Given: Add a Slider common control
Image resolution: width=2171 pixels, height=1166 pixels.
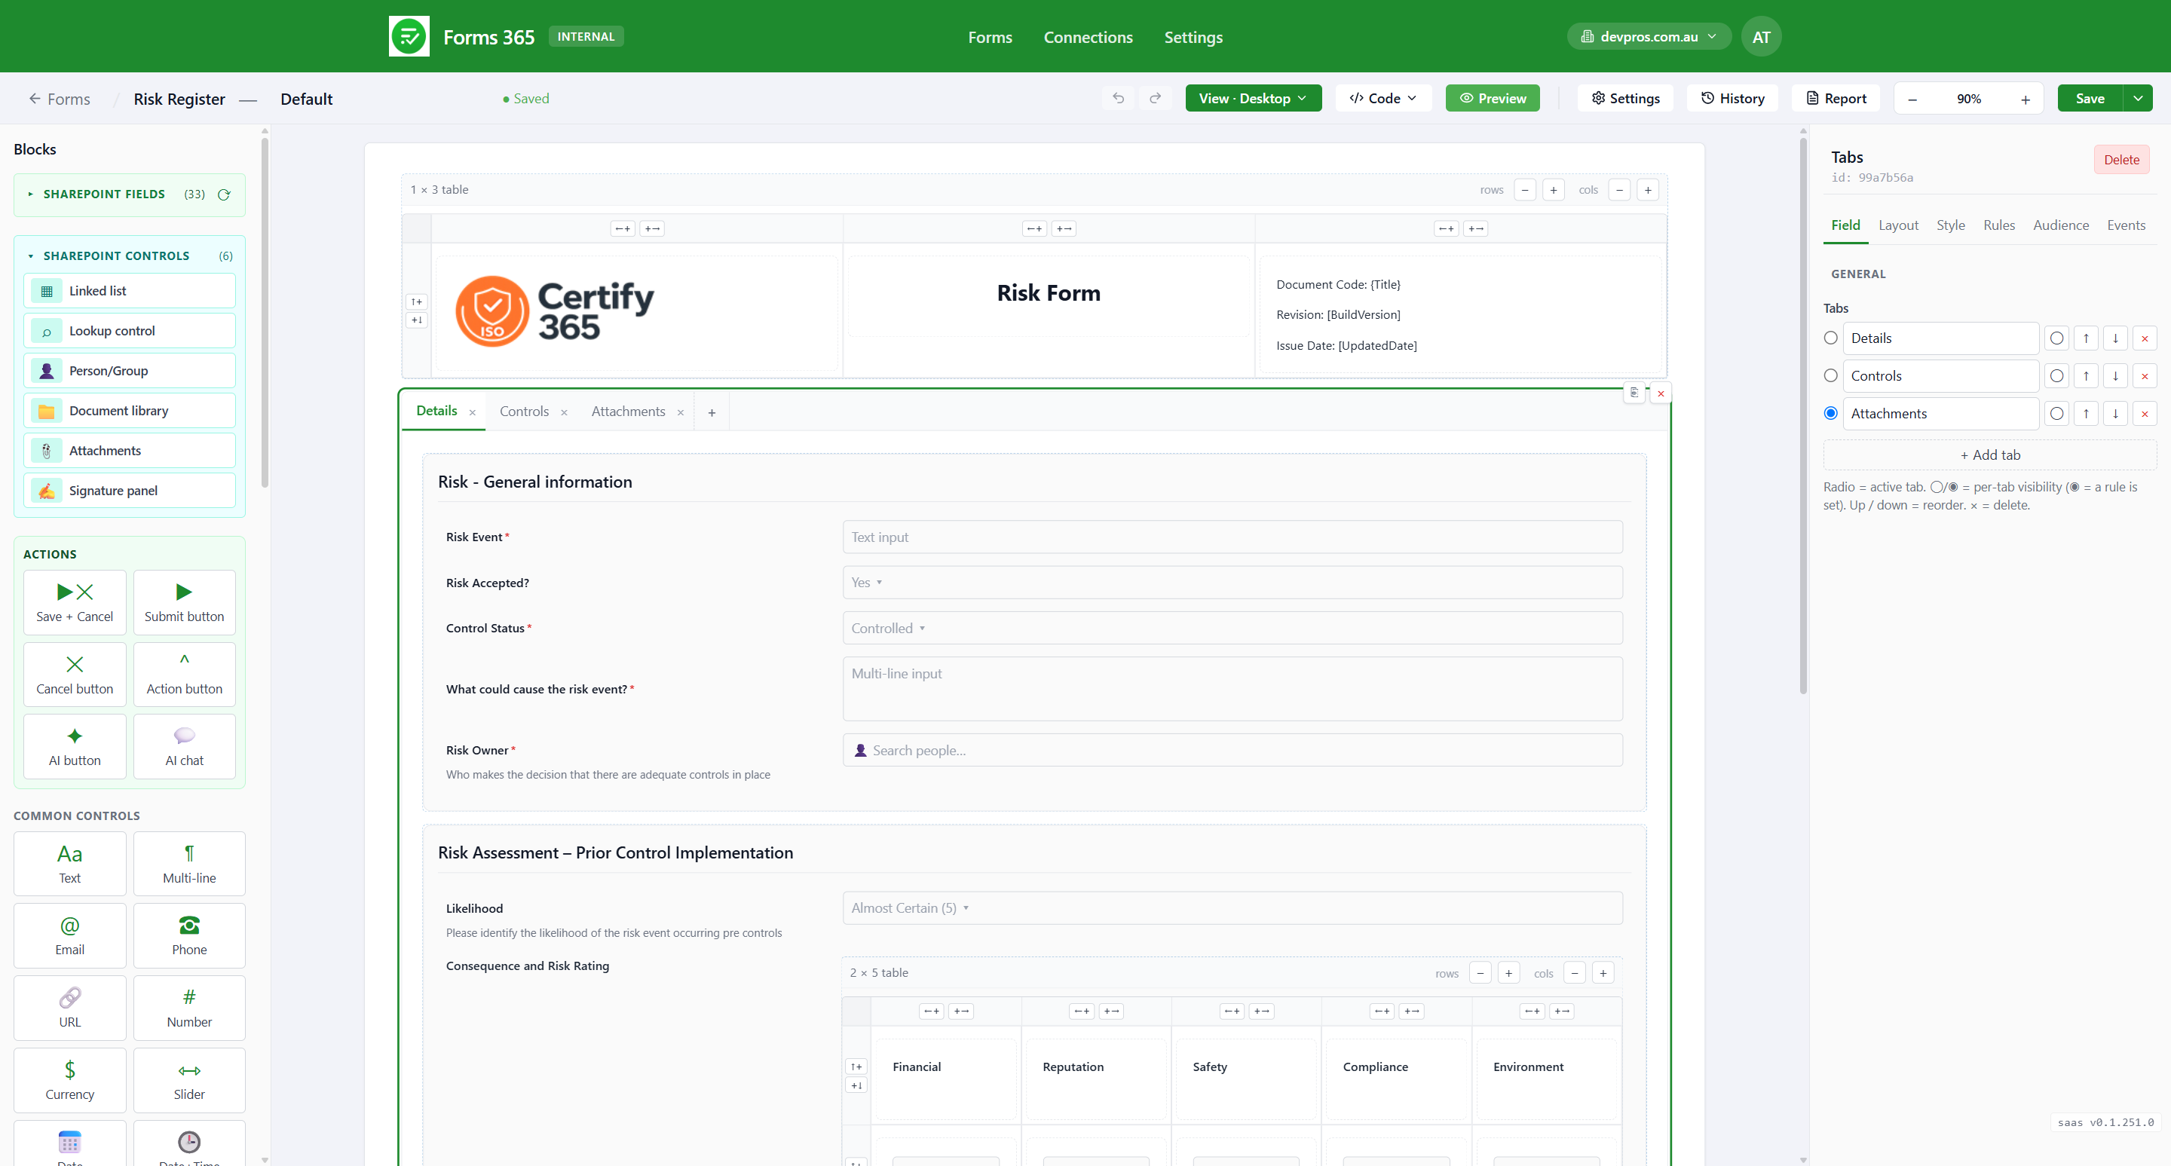Looking at the screenshot, I should 190,1081.
